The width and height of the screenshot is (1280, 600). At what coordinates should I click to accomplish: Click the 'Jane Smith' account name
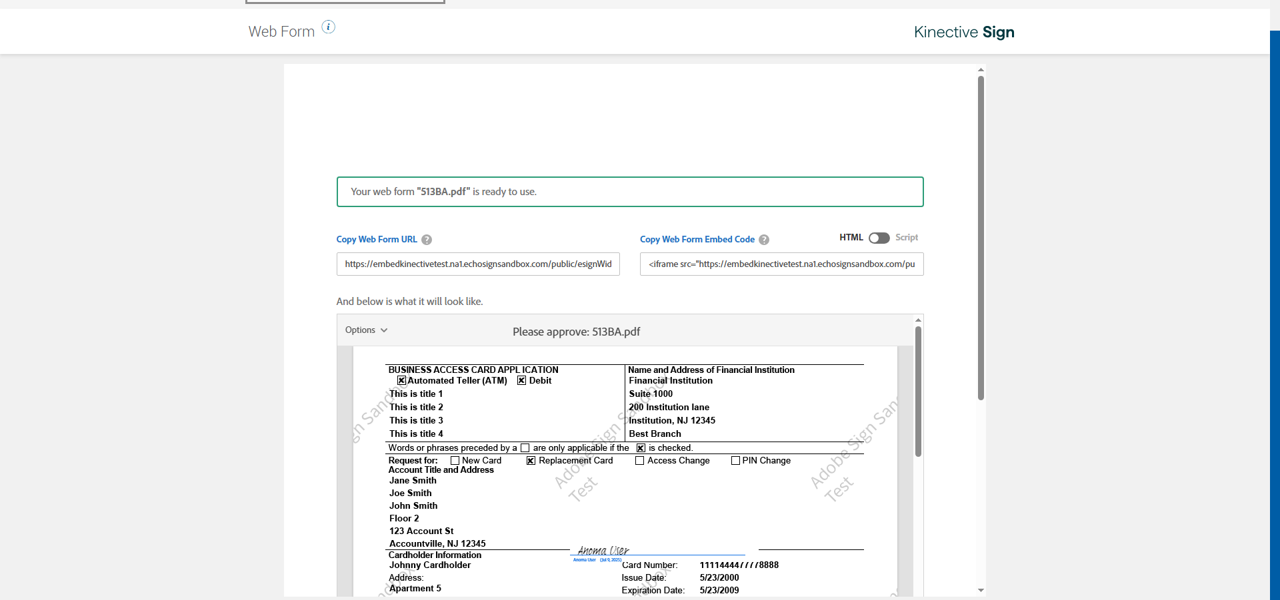click(x=413, y=481)
